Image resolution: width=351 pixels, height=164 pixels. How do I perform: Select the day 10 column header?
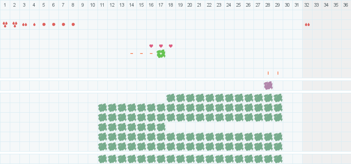[93, 5]
